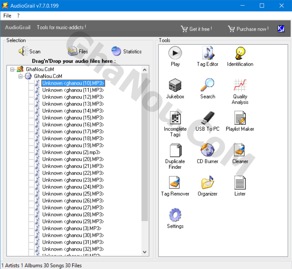Image resolution: width=292 pixels, height=269 pixels.
Task: Launch the Organizer tool
Action: tap(208, 186)
